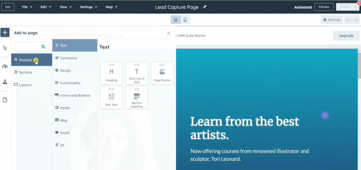The width and height of the screenshot is (361, 170).
Task: Click the Publish button
Action: (x=345, y=7)
